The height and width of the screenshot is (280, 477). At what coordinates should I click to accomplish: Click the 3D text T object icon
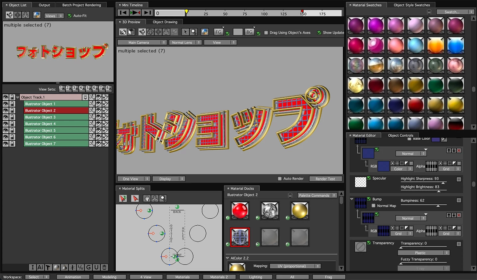(x=48, y=267)
